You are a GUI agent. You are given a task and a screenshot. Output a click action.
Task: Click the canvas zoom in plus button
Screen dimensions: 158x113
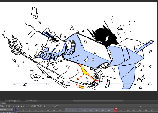tap(9, 101)
